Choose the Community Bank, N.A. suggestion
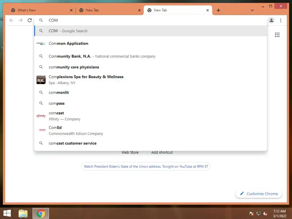 point(151,56)
